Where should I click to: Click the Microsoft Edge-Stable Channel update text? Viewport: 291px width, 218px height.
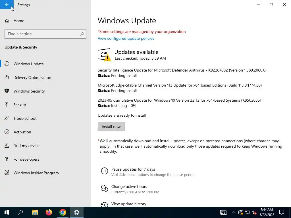click(x=180, y=85)
